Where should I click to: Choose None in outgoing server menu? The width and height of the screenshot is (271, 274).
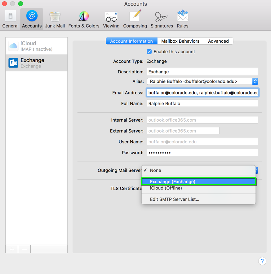pyautogui.click(x=198, y=170)
